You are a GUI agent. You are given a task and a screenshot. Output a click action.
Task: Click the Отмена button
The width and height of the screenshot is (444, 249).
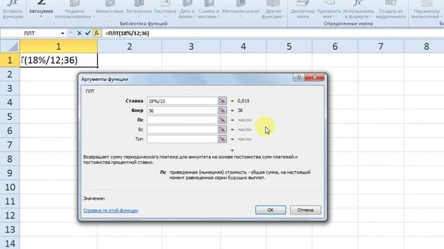tap(305, 210)
